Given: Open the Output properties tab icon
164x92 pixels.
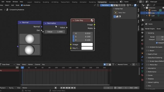Looking at the screenshot, I should [x=142, y=33].
